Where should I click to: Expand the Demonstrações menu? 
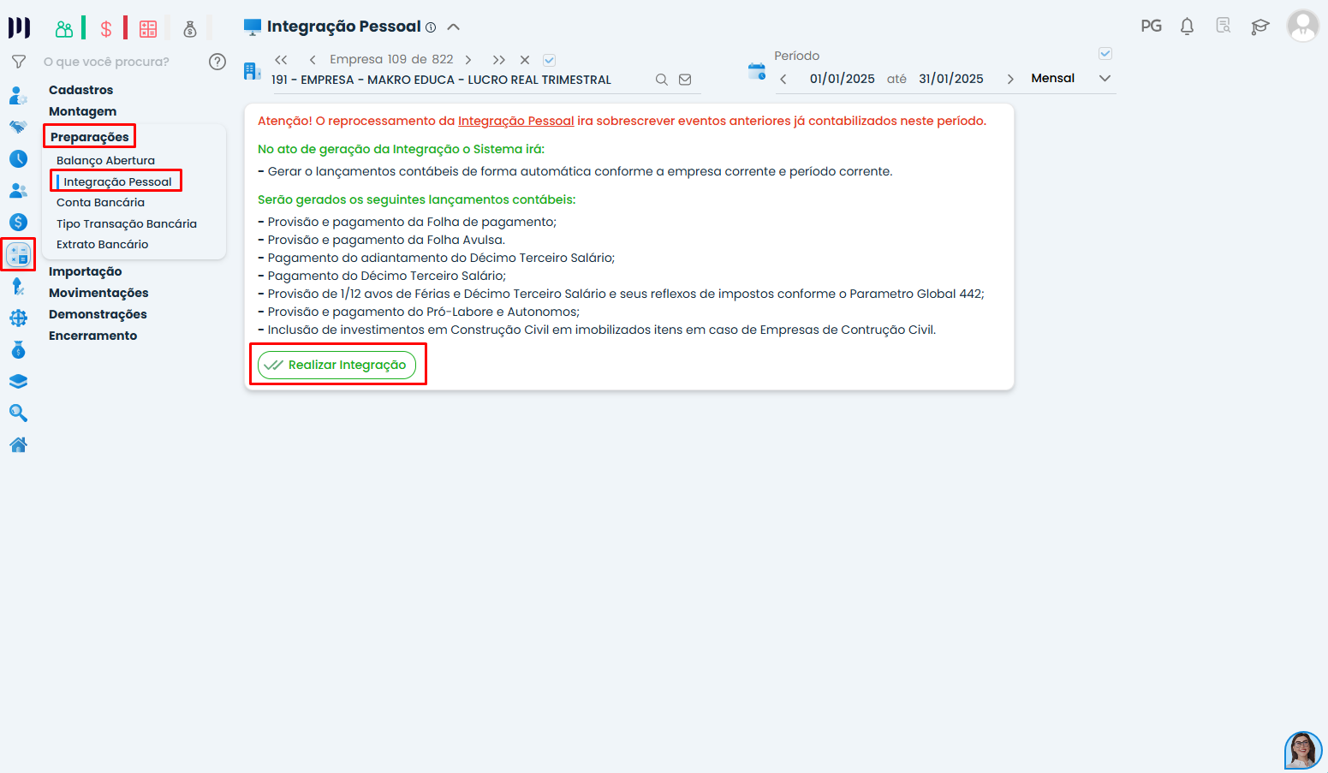[98, 314]
